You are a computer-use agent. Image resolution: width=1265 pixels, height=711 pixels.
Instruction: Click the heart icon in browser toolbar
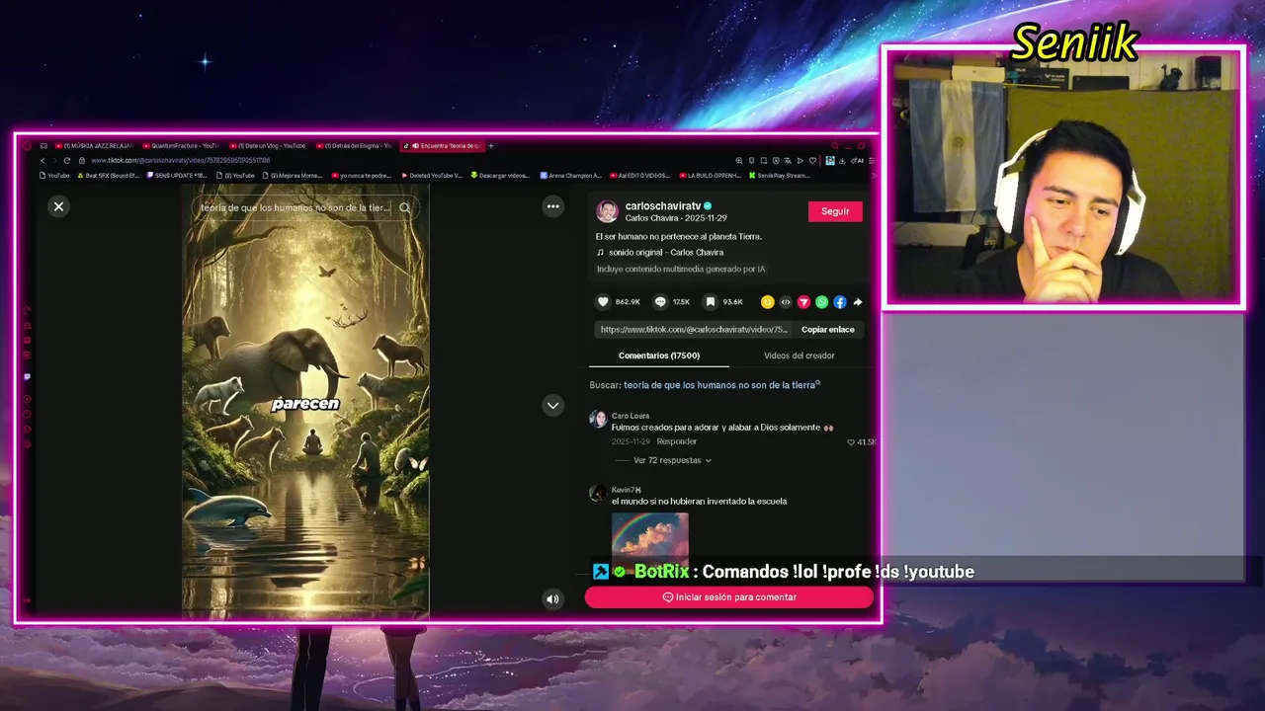[x=812, y=161]
